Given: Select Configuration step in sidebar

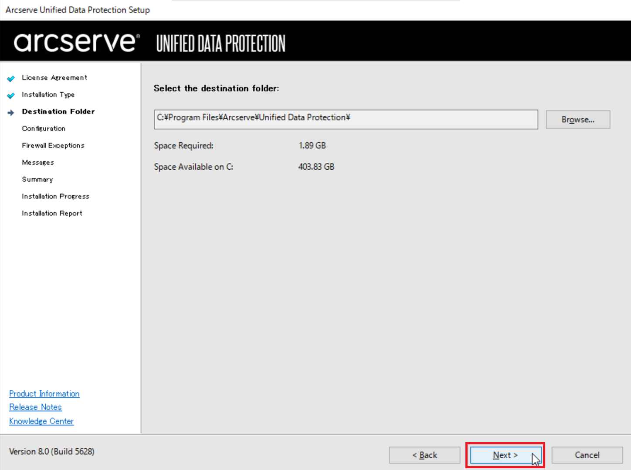Looking at the screenshot, I should [x=44, y=128].
